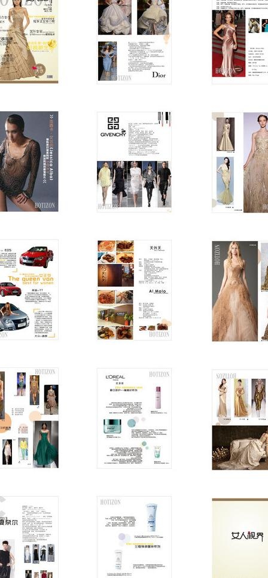Image resolution: width=268 pixels, height=578 pixels.
Task: Click the Dior logo text
Action: coord(159,75)
